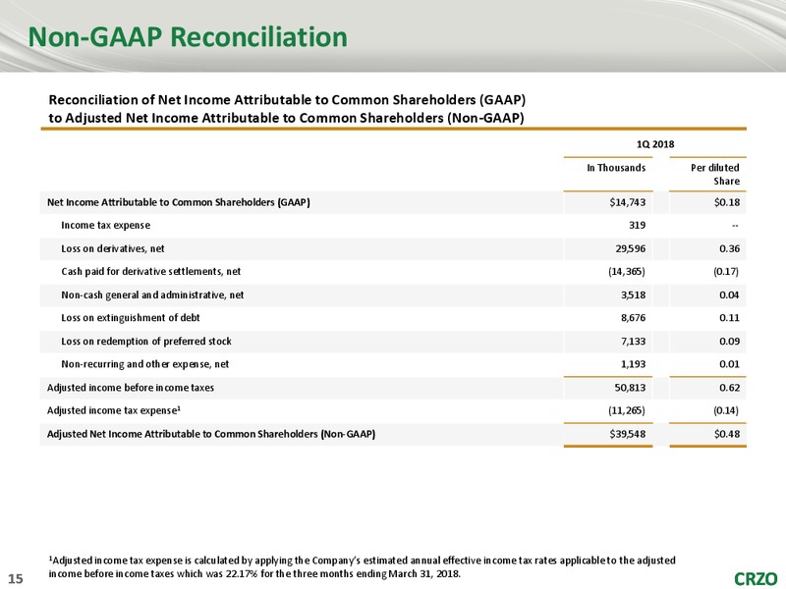Select 'Loss on extinguishment of debt' label
This screenshot has width=786, height=589.
click(x=131, y=318)
